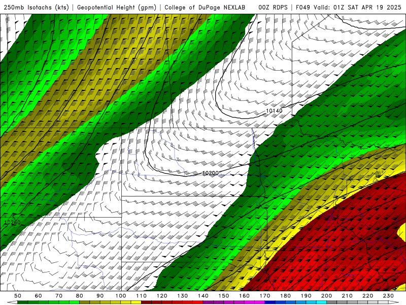The height and width of the screenshot is (305, 406).
Task: Click the 160 label on the color scale
Action: pyautogui.click(x=245, y=296)
